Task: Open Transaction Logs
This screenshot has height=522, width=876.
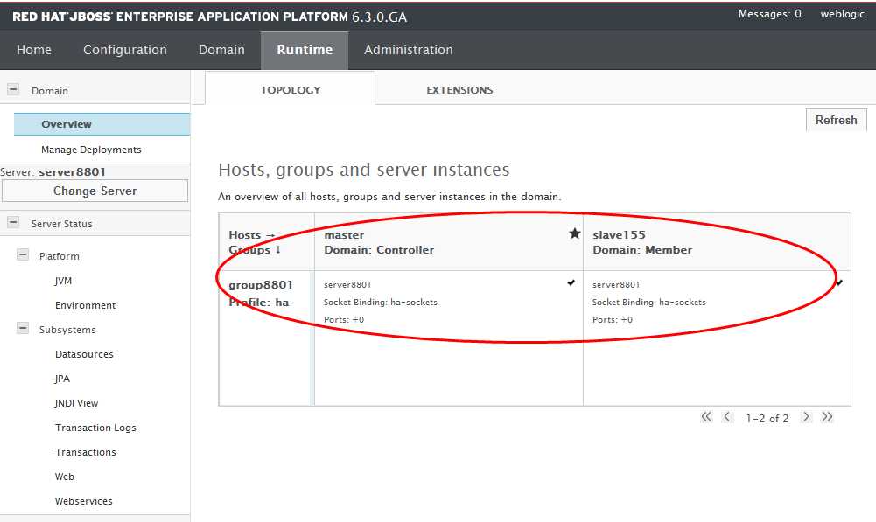Action: tap(95, 428)
